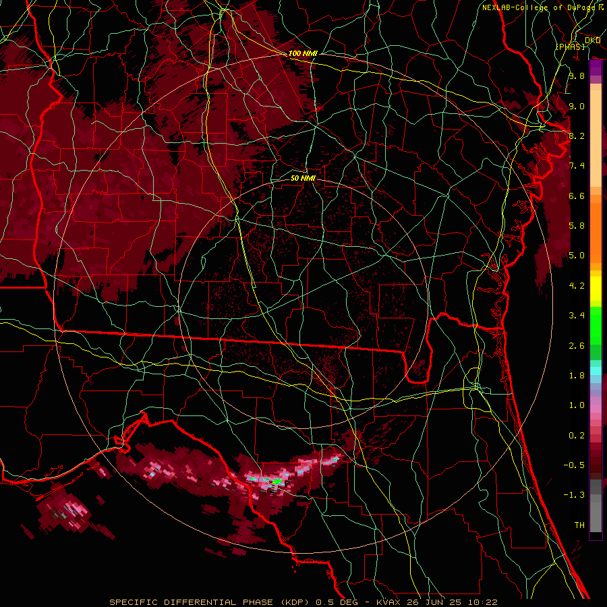This screenshot has height=607, width=607.
Task: Select the DKD product label
Action: (x=592, y=40)
